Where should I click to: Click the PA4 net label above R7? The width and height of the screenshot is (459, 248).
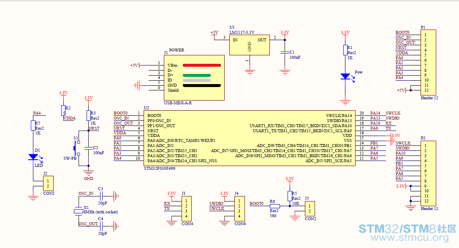pyautogui.click(x=37, y=113)
